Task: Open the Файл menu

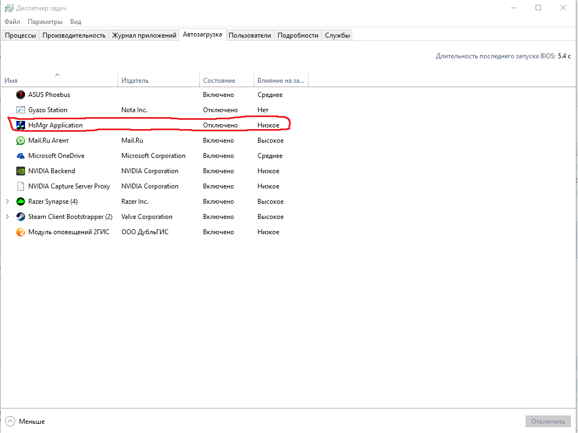Action: [x=12, y=22]
